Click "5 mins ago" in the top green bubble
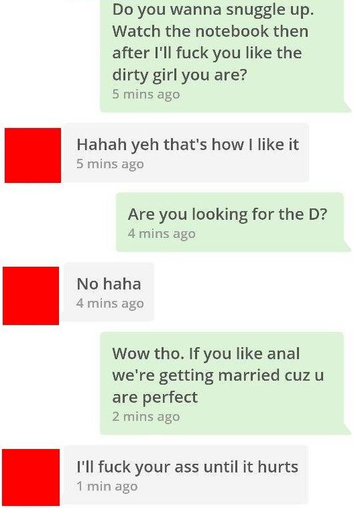The height and width of the screenshot is (508, 362). pyautogui.click(x=146, y=94)
